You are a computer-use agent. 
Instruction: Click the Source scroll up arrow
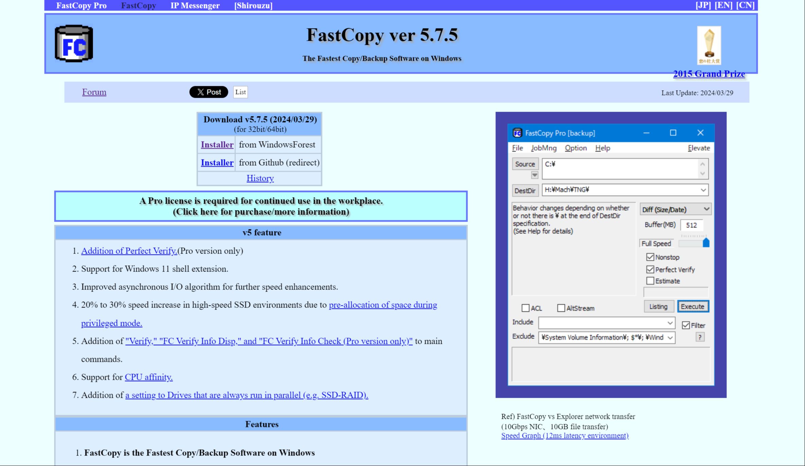pos(702,164)
